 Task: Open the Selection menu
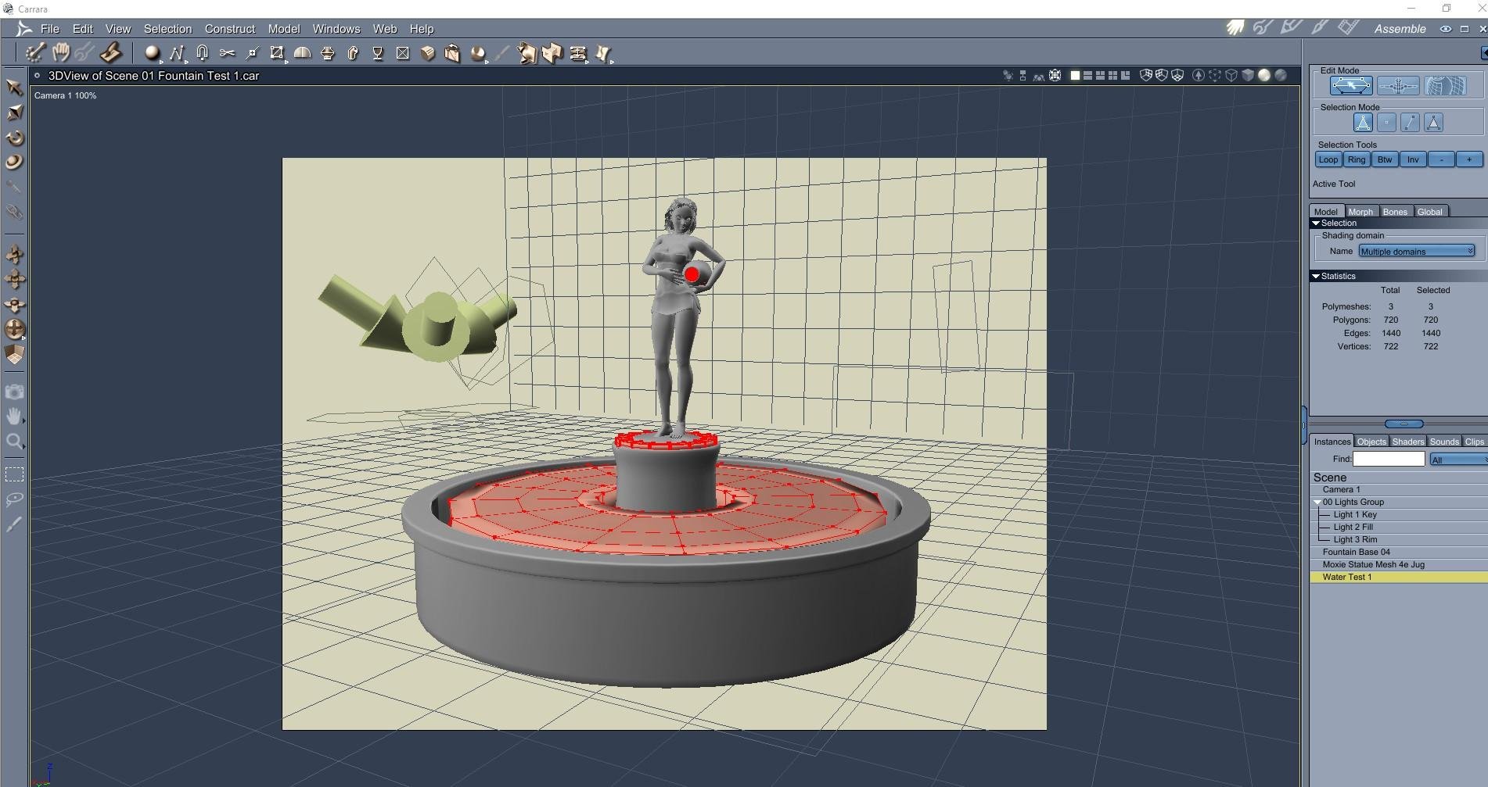click(167, 29)
